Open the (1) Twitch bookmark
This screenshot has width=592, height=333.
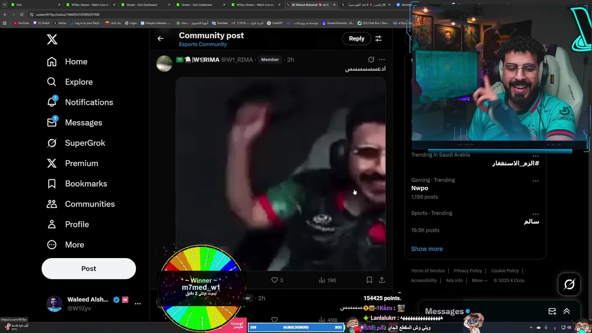42,23
